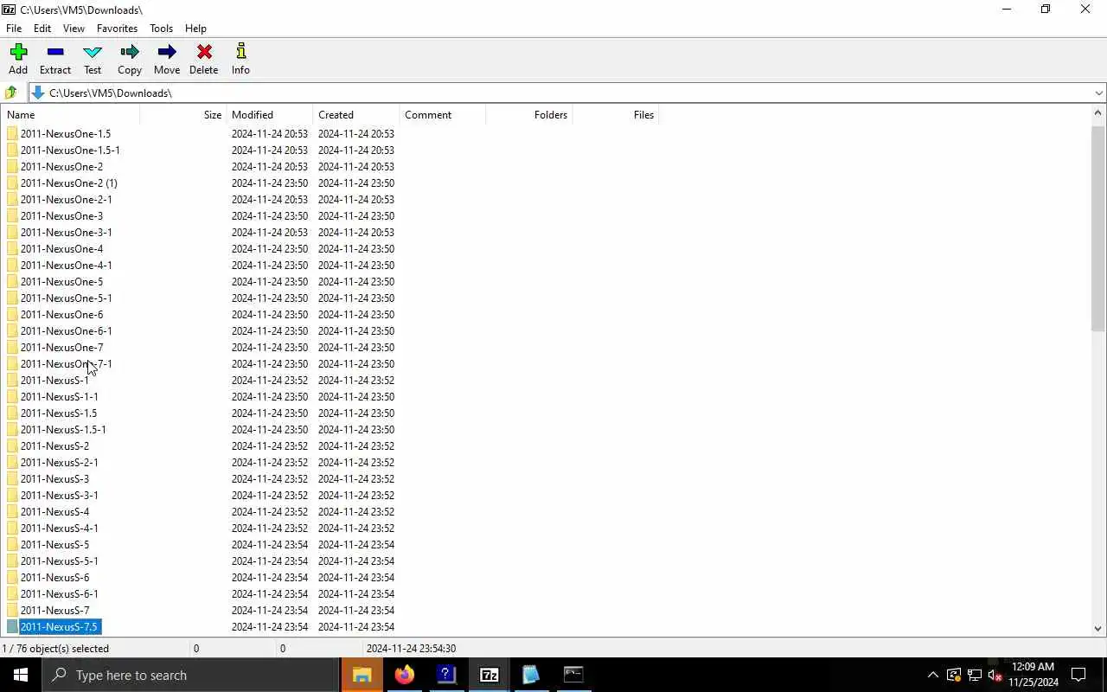Select the 2011-NexusOne-5 folder name
This screenshot has height=692, width=1107.
click(x=61, y=282)
